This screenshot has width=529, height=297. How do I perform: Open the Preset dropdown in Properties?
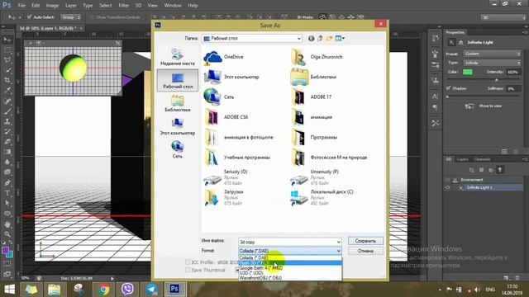tap(493, 54)
